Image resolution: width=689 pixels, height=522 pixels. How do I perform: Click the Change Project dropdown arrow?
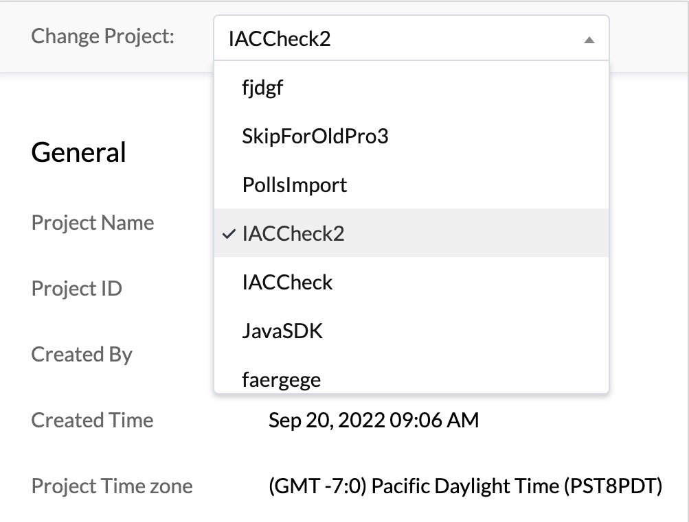(x=589, y=40)
